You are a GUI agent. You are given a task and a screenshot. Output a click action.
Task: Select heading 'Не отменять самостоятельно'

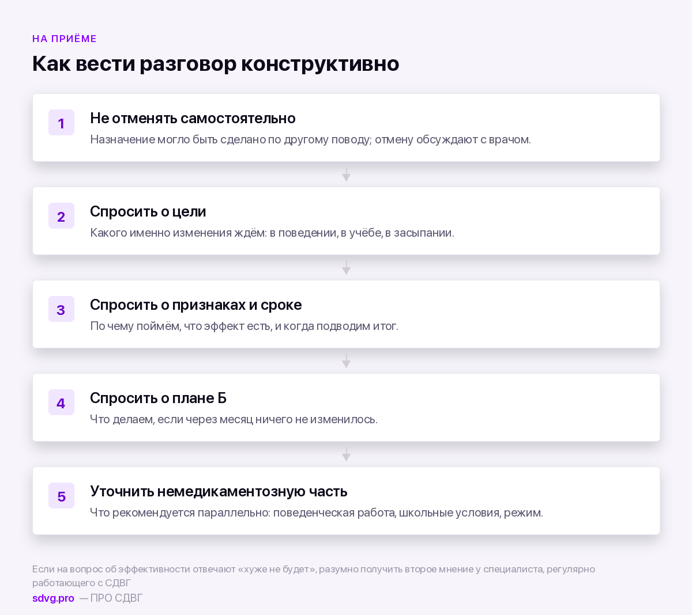click(193, 118)
